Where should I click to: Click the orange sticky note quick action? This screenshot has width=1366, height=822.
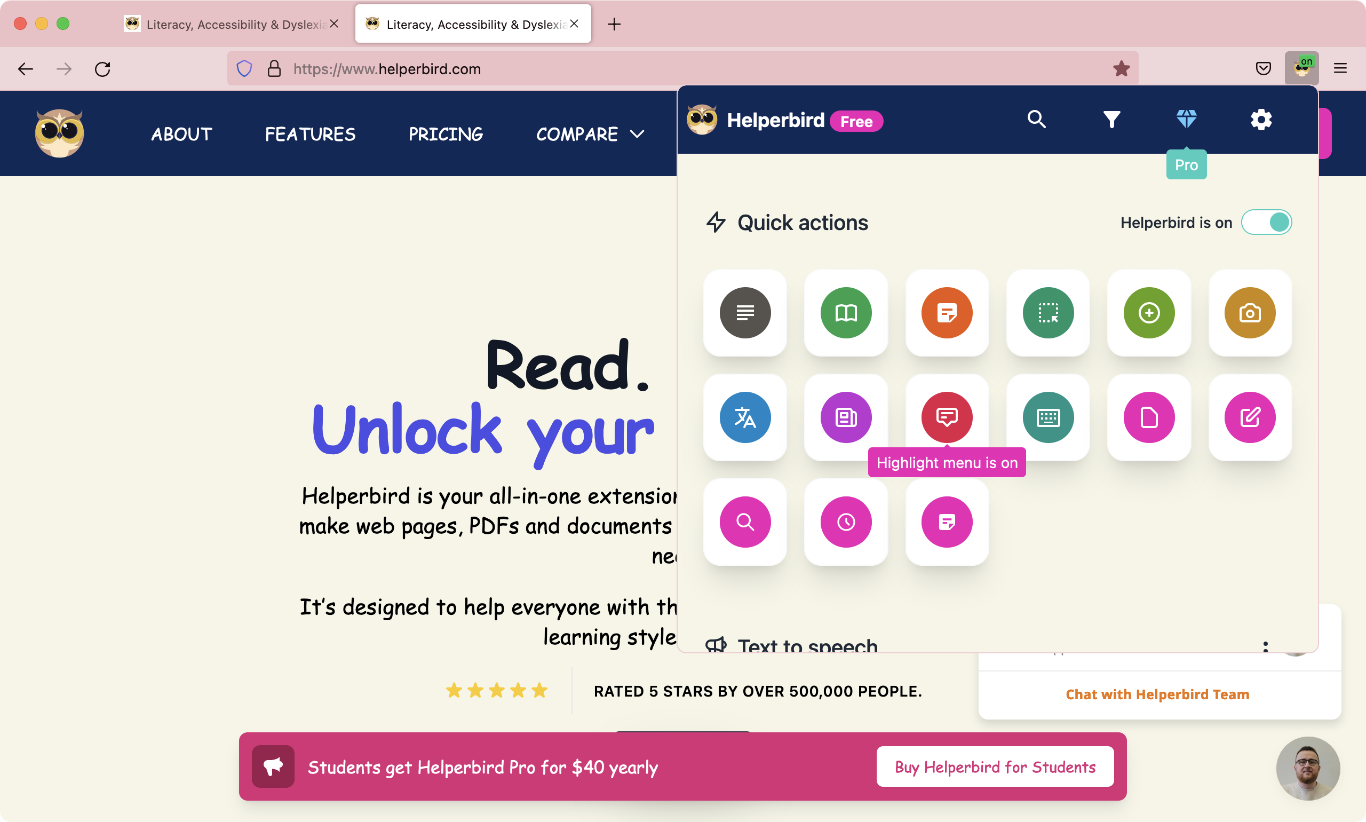[x=947, y=313]
